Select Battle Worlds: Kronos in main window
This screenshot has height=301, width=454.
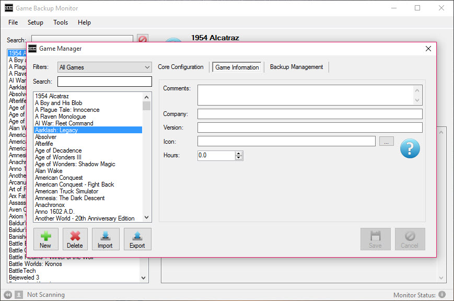[36, 264]
